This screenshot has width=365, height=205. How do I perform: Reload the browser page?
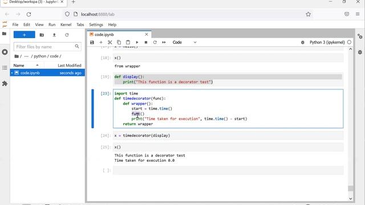[x=29, y=14]
